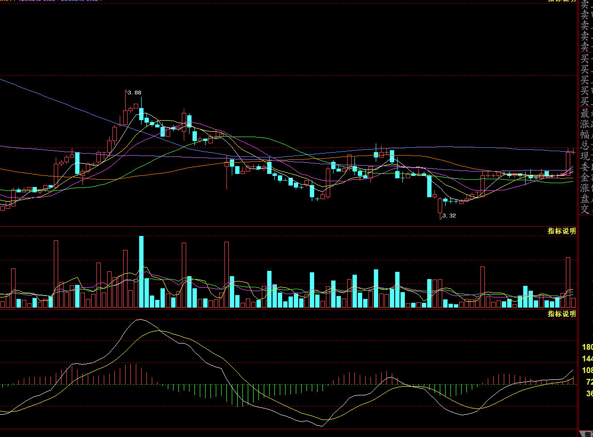
Task: Select the rightmost tall hollow red volume bar
Action: (568, 282)
